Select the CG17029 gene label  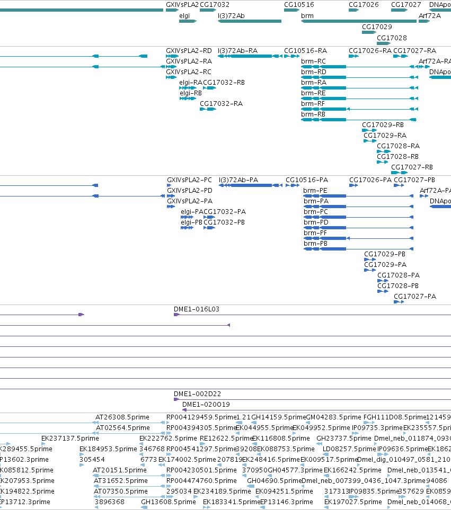click(377, 27)
